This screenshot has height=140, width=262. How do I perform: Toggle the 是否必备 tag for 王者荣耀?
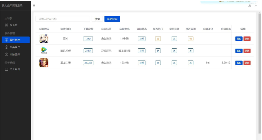[174, 63]
